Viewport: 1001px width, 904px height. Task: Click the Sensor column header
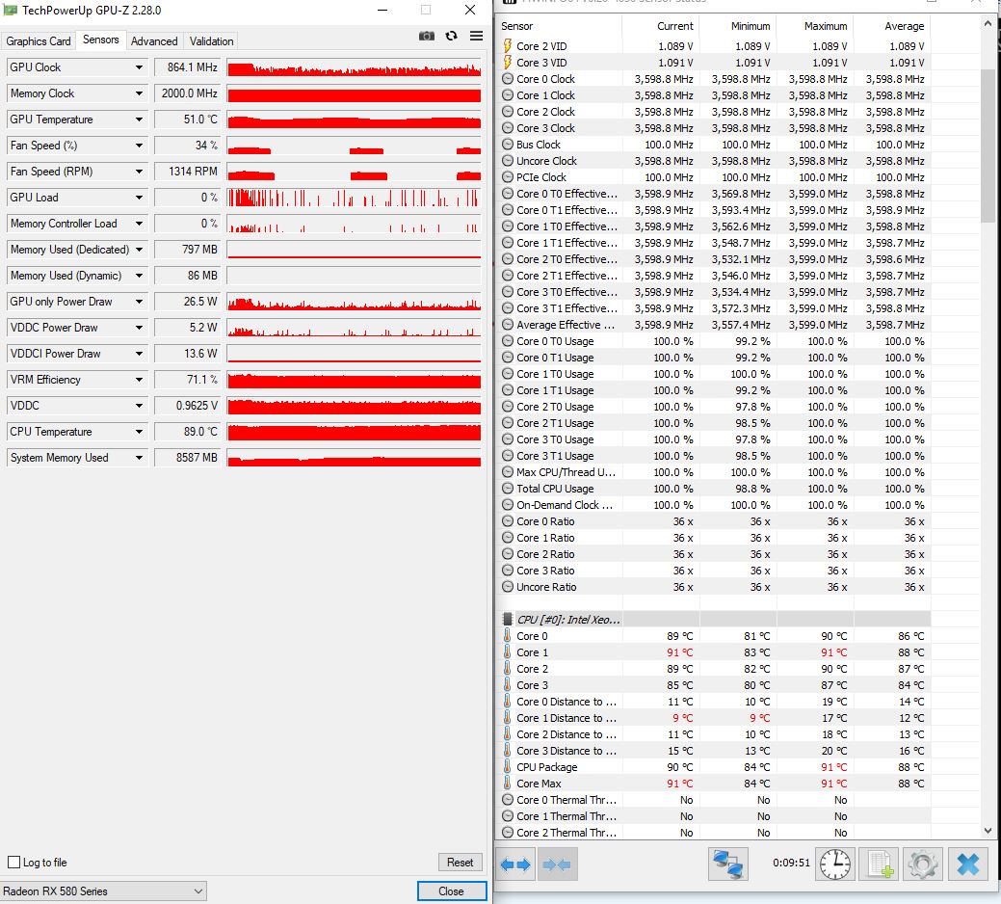(x=559, y=26)
